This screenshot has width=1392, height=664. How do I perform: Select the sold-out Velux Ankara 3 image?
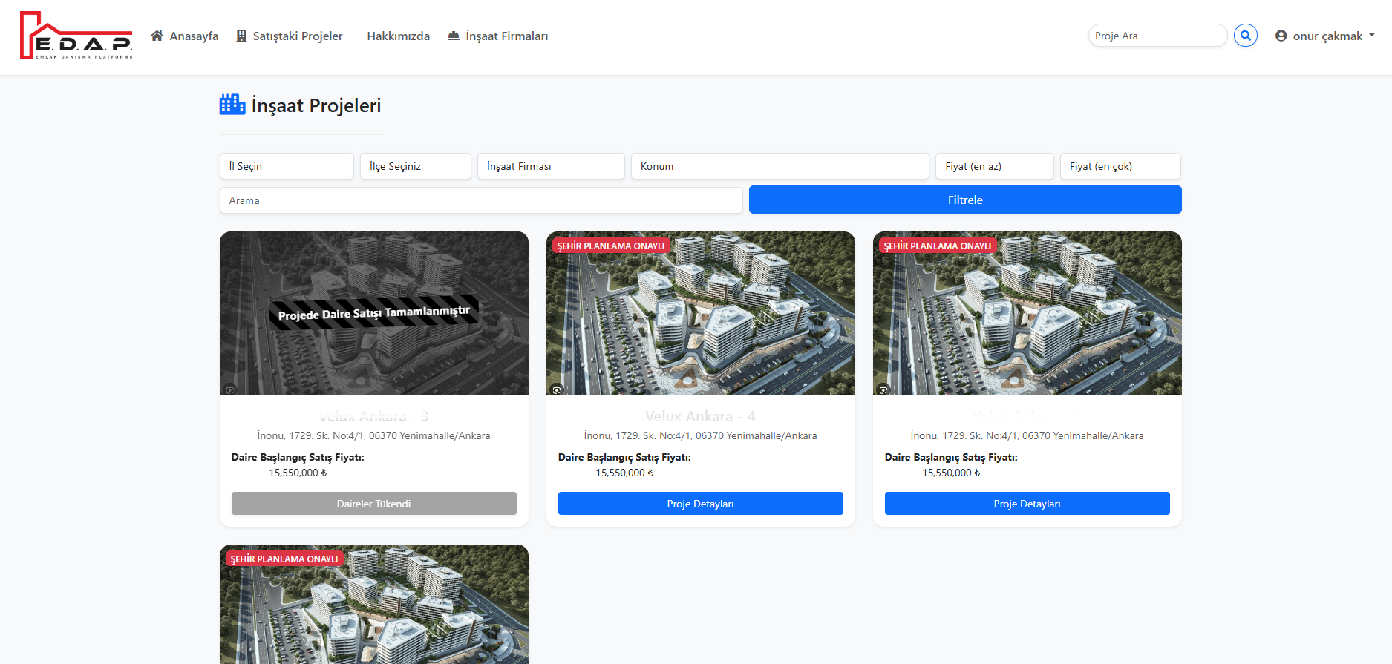pos(373,313)
